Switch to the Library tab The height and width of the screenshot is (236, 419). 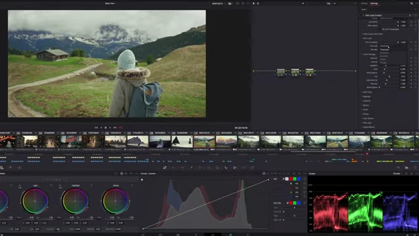[364, 3]
